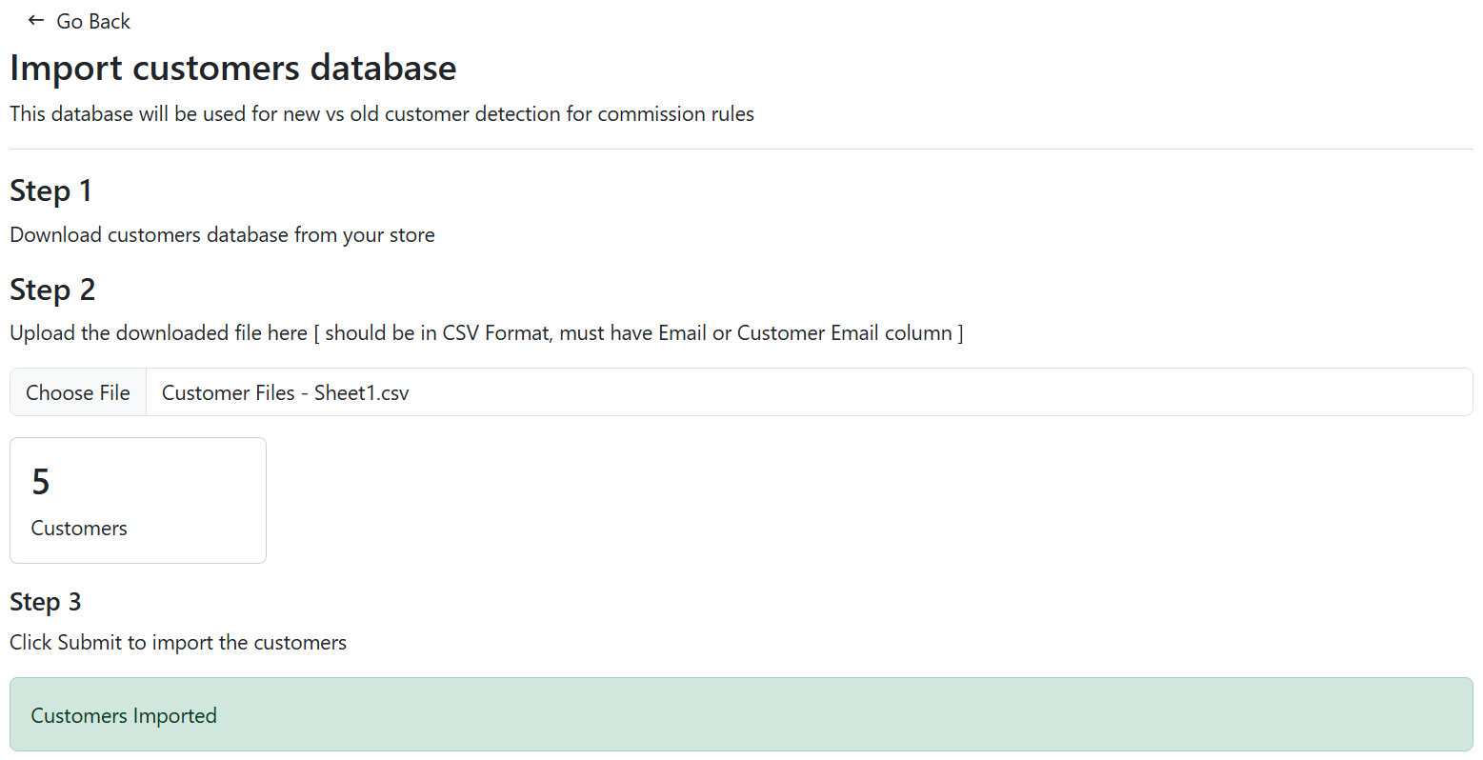Click the Upload the downloaded file instruction
1483x760 pixels.
[x=158, y=333]
